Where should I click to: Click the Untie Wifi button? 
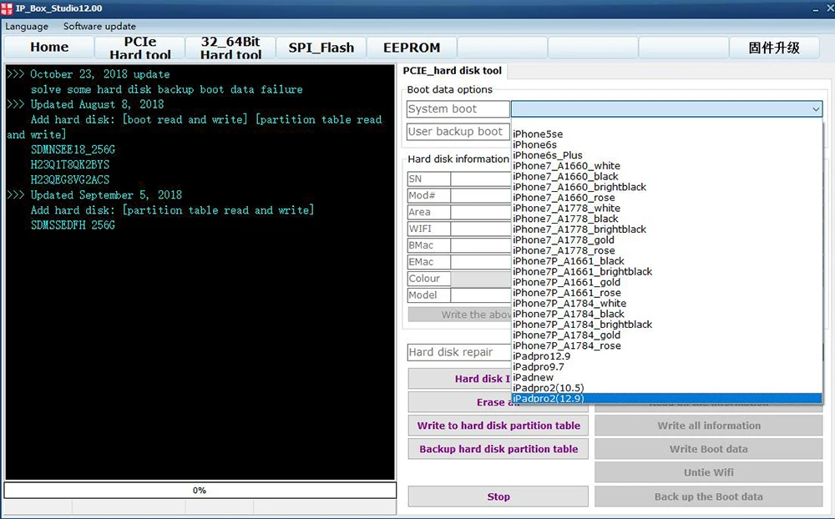coord(709,472)
